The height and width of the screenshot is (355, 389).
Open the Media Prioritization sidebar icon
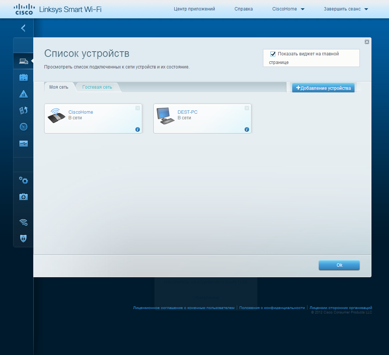[x=24, y=110]
